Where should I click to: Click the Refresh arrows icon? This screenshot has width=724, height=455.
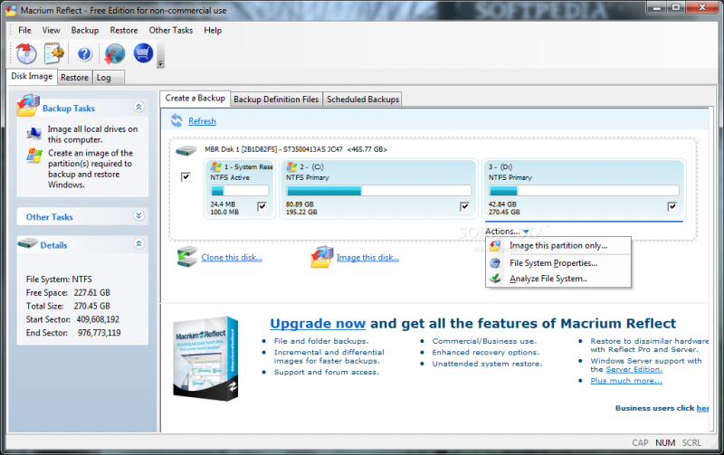click(177, 120)
